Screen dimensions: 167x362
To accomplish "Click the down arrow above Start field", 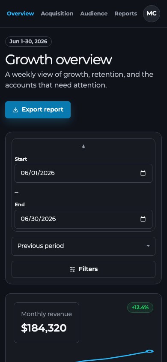I will pos(83,146).
